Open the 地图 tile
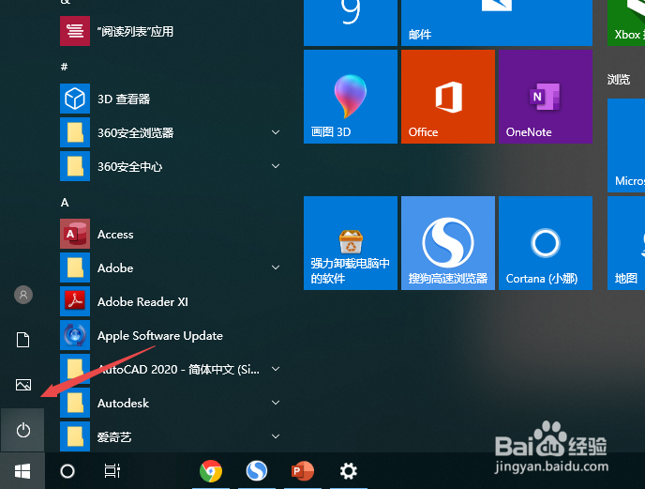The width and height of the screenshot is (645, 489). click(x=626, y=243)
